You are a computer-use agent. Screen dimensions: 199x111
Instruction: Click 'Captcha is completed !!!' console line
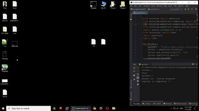coord(156,81)
